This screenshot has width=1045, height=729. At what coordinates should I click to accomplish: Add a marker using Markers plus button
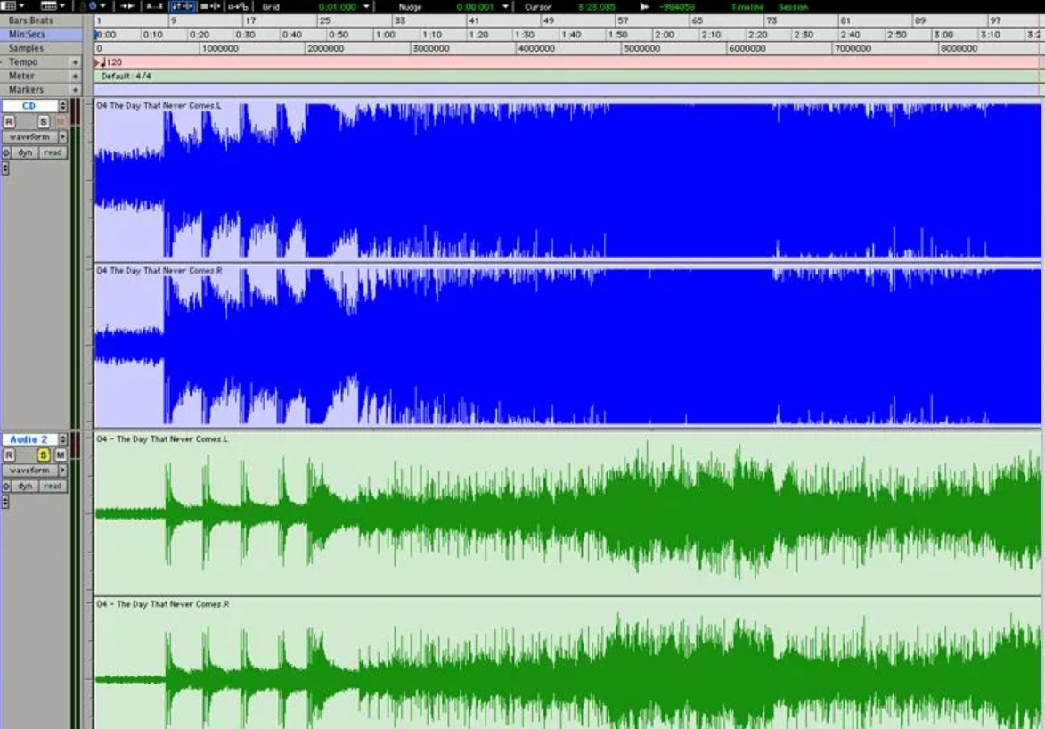coord(75,90)
